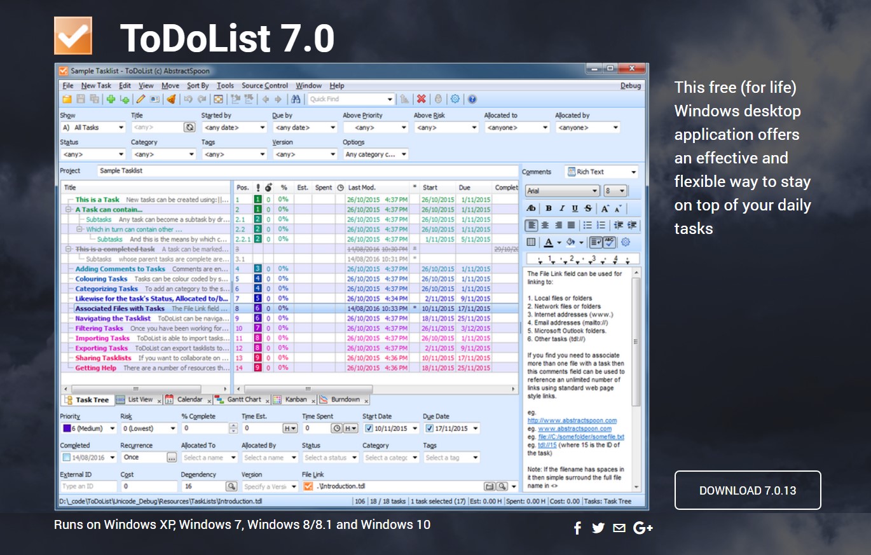Toggle the spell check ABC button

tap(609, 242)
